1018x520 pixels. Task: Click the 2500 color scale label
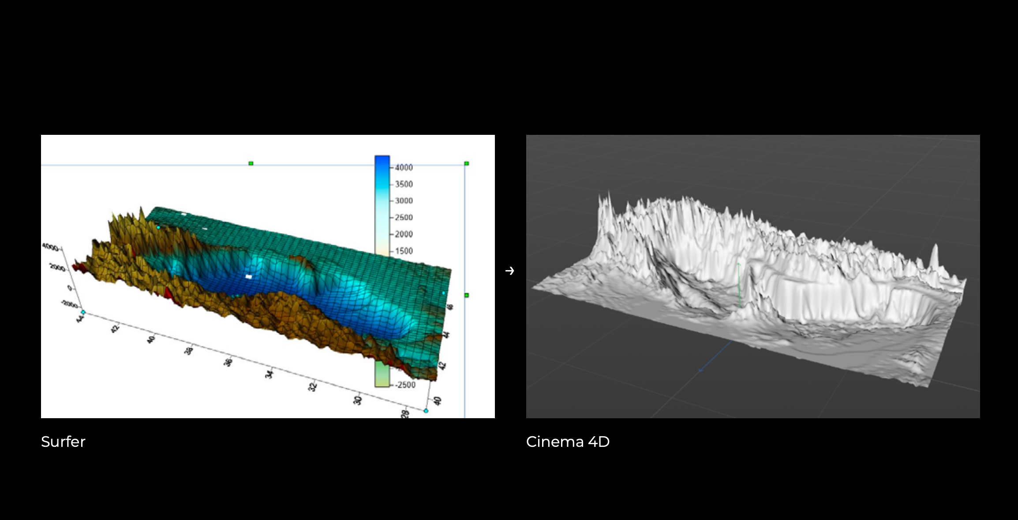pos(404,217)
